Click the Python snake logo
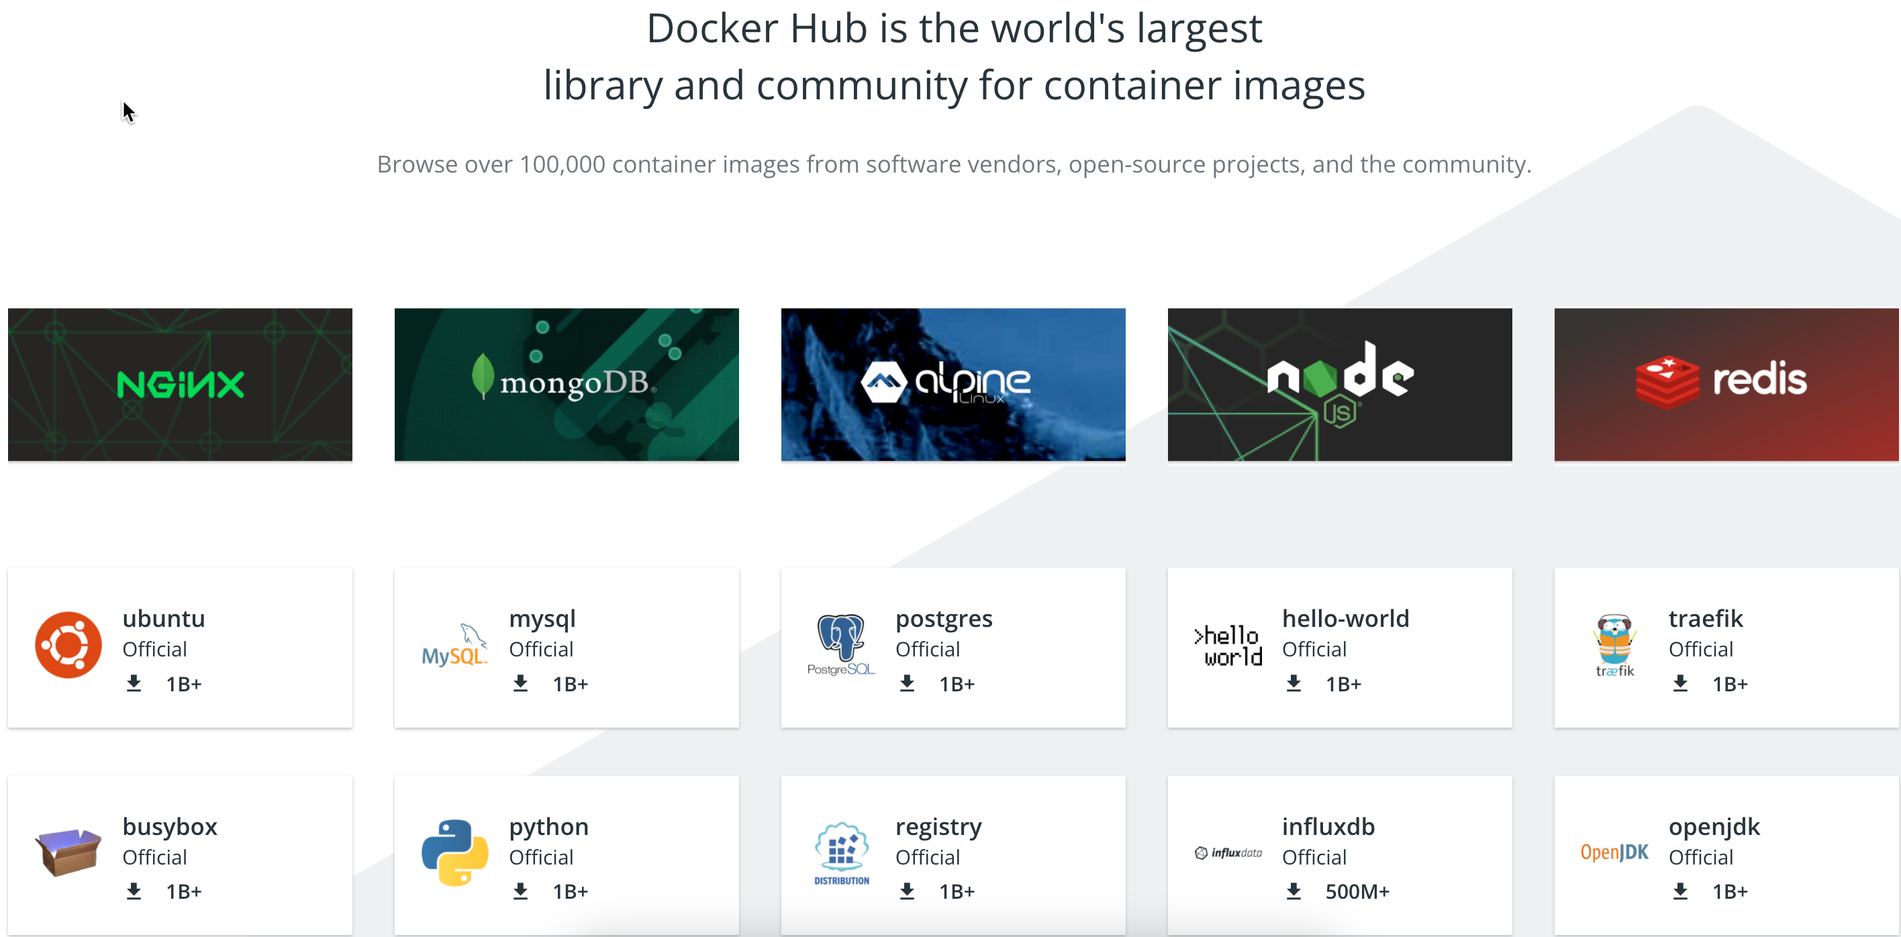 (x=454, y=852)
